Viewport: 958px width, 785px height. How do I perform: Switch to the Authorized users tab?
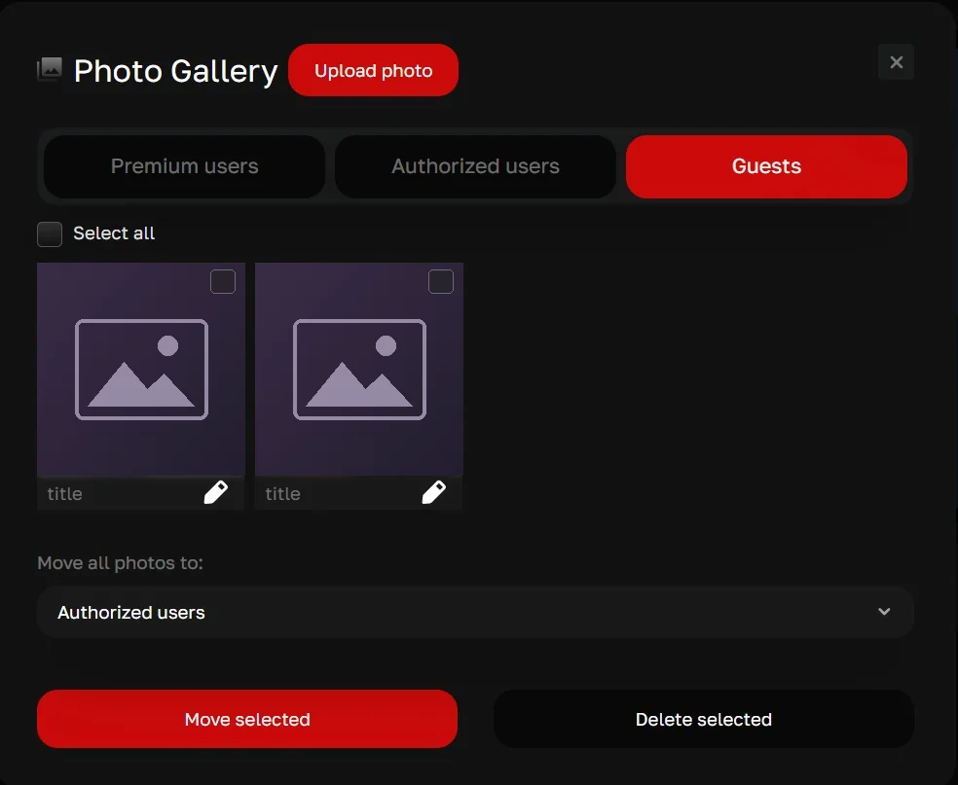[475, 166]
